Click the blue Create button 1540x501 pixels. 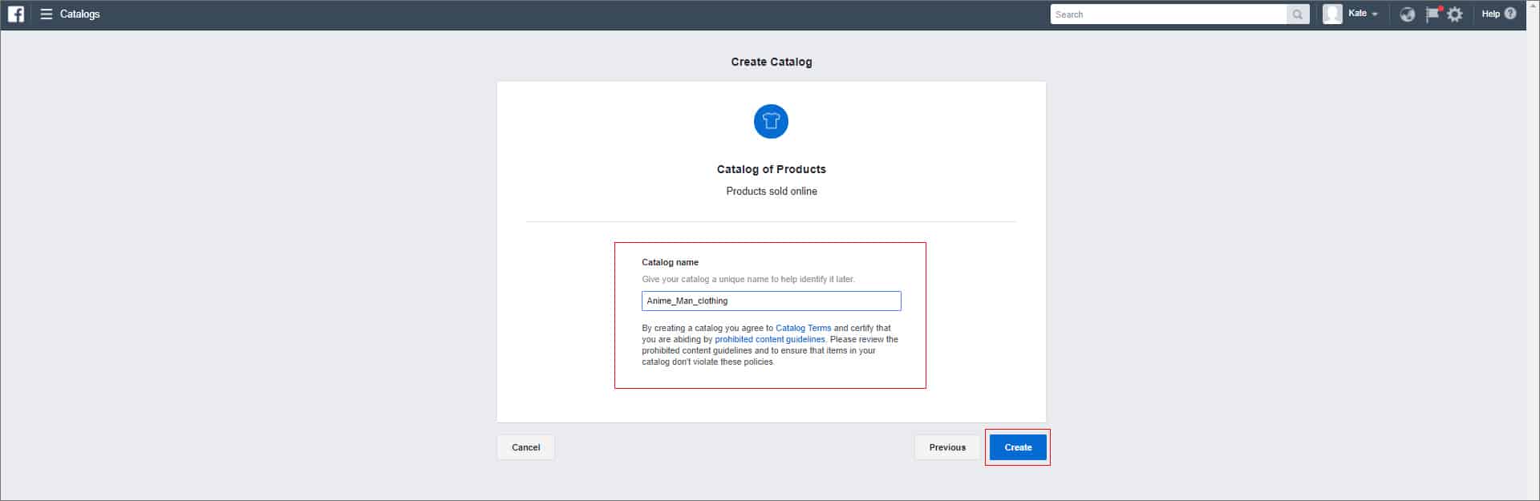(x=1017, y=447)
